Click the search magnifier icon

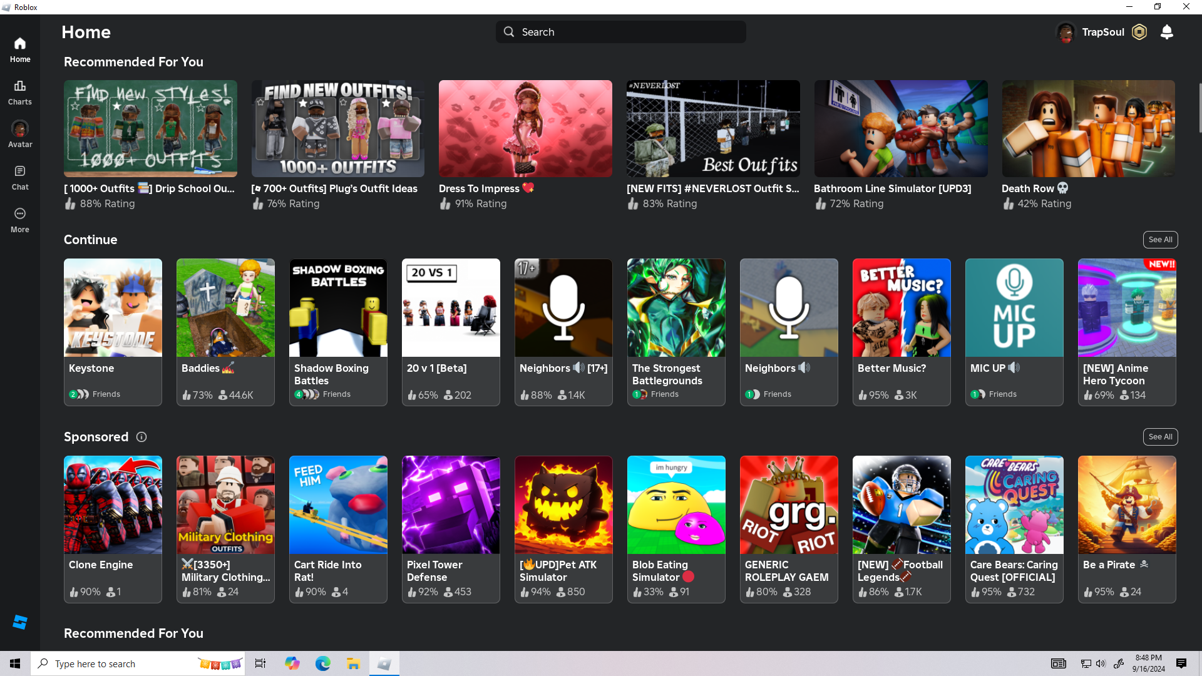(509, 32)
